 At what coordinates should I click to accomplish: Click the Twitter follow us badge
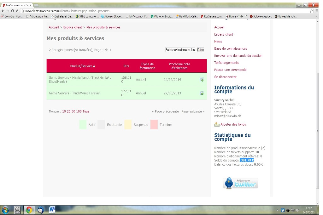pyautogui.click(x=240, y=183)
